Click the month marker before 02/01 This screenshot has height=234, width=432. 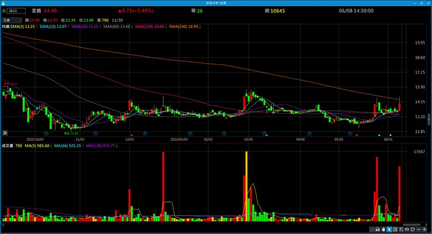coord(190,134)
